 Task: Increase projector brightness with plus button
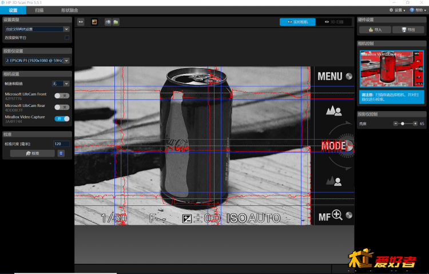[x=415, y=124]
